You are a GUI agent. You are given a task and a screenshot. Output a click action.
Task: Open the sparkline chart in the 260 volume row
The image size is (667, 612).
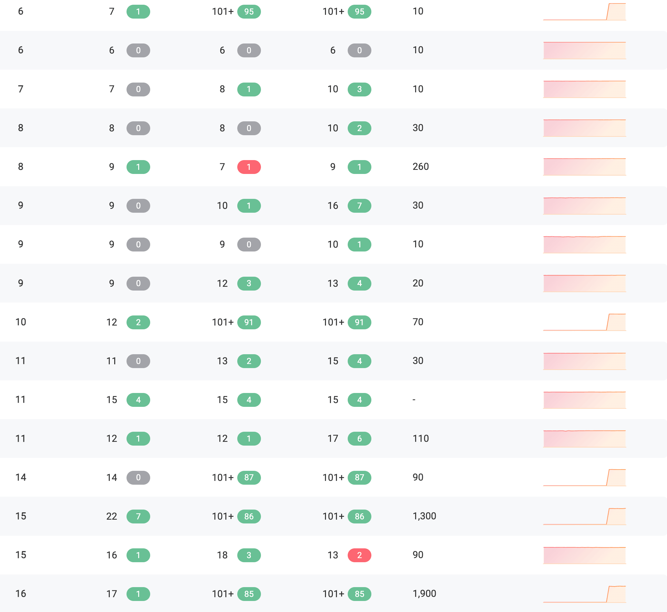[584, 167]
